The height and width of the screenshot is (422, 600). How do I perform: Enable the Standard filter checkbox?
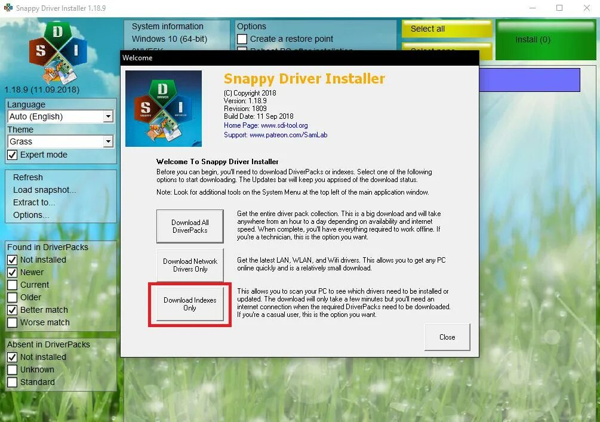click(13, 382)
